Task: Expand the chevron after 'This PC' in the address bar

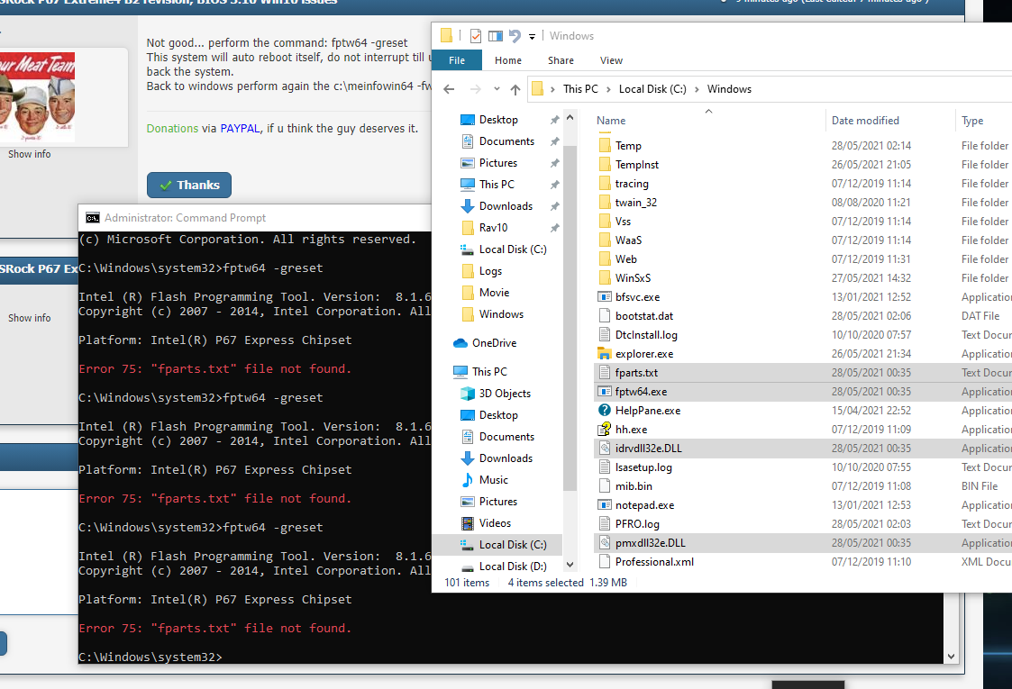Action: point(608,89)
